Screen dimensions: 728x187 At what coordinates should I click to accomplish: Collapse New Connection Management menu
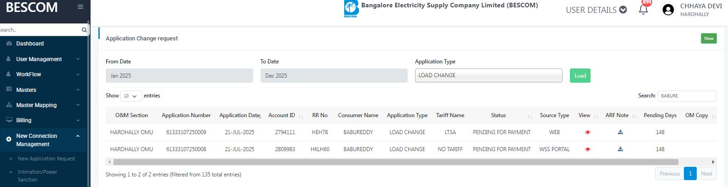(x=78, y=136)
